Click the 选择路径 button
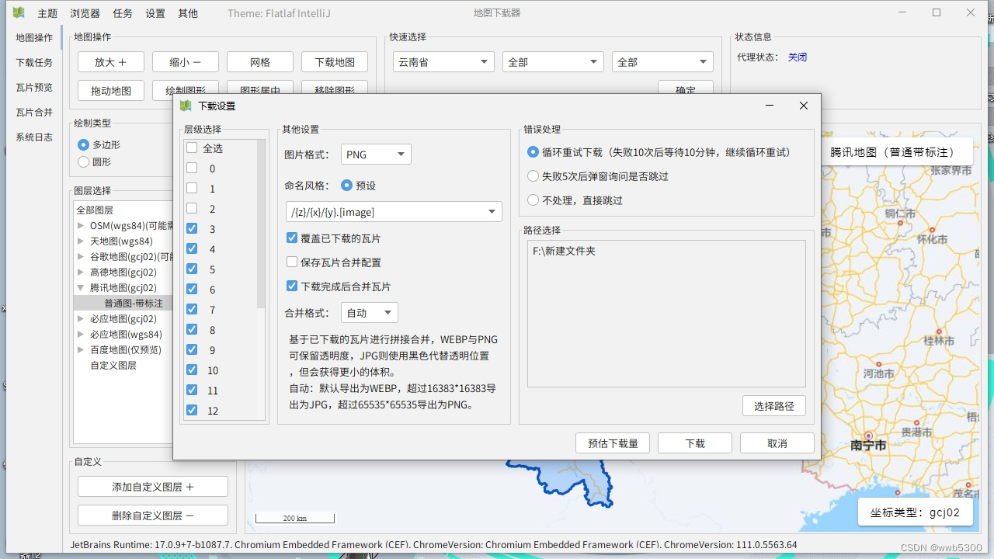 tap(774, 406)
